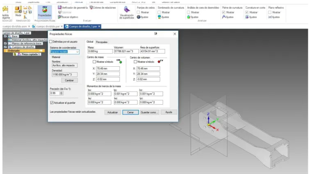Open Peine de curvatura Ajustes
Image resolution: width=309 pixels, height=174 pixels.
coord(228,17)
